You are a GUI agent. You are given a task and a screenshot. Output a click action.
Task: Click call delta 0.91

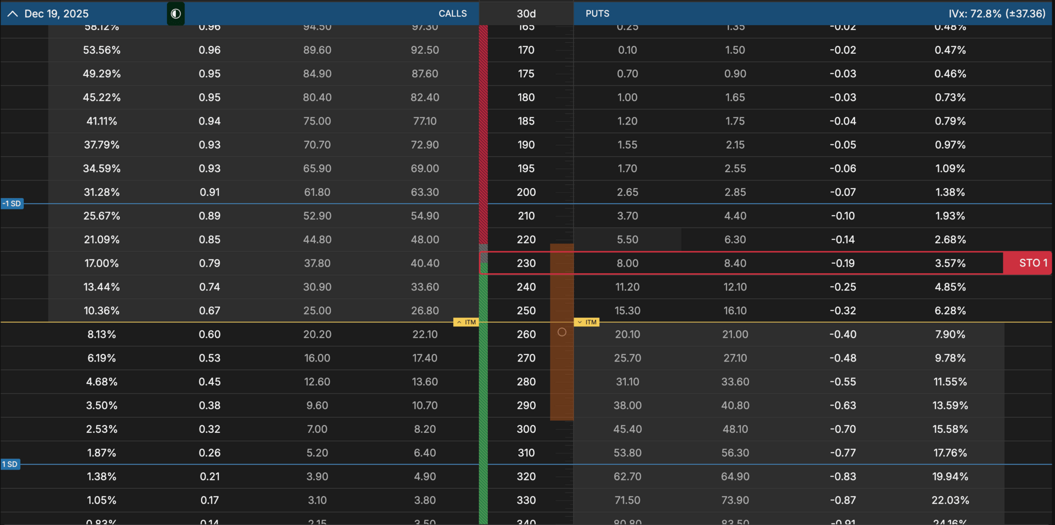tap(209, 192)
